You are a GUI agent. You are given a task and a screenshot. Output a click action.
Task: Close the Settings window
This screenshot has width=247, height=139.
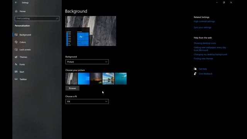click(231, 3)
